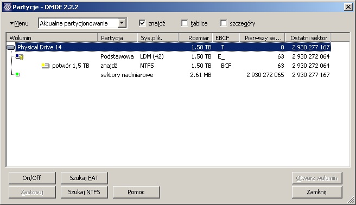
Task: Click the DMDE app icon in title bar
Action: pyautogui.click(x=8, y=7)
